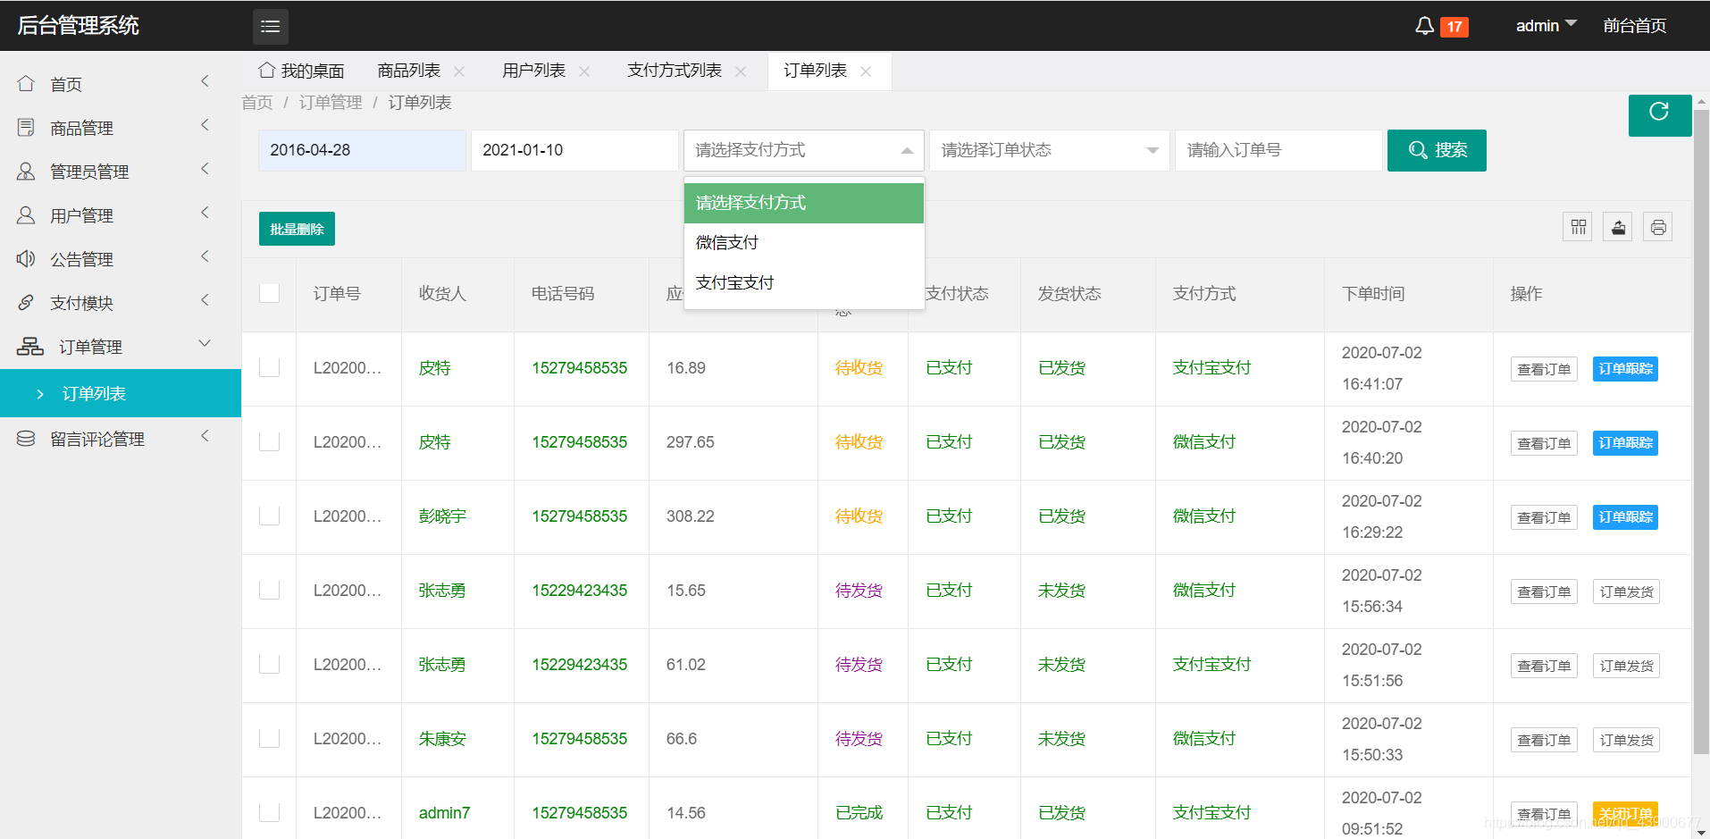Click 订单发货 for the 66.6 order
This screenshot has height=839, width=1710.
(1626, 740)
